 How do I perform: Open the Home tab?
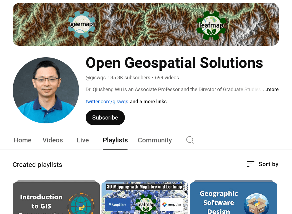pos(23,140)
